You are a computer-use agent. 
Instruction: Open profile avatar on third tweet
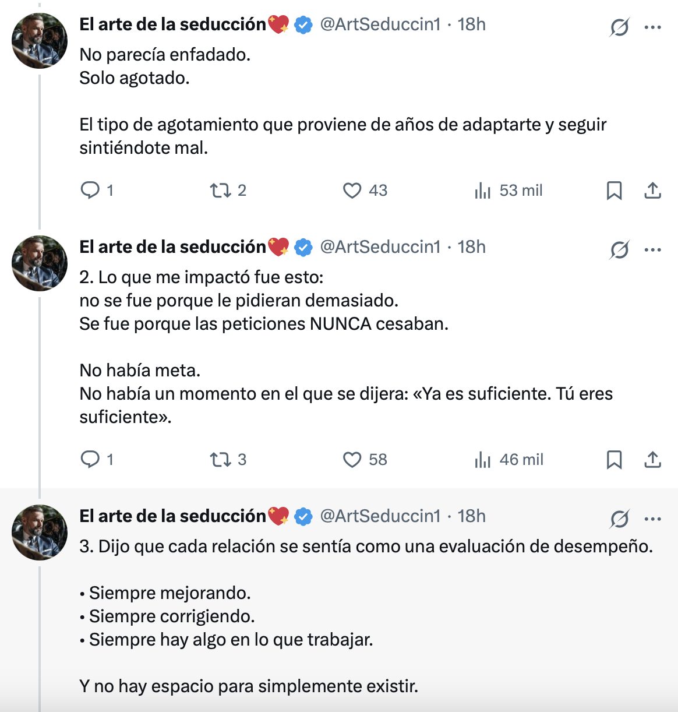pos(40,533)
